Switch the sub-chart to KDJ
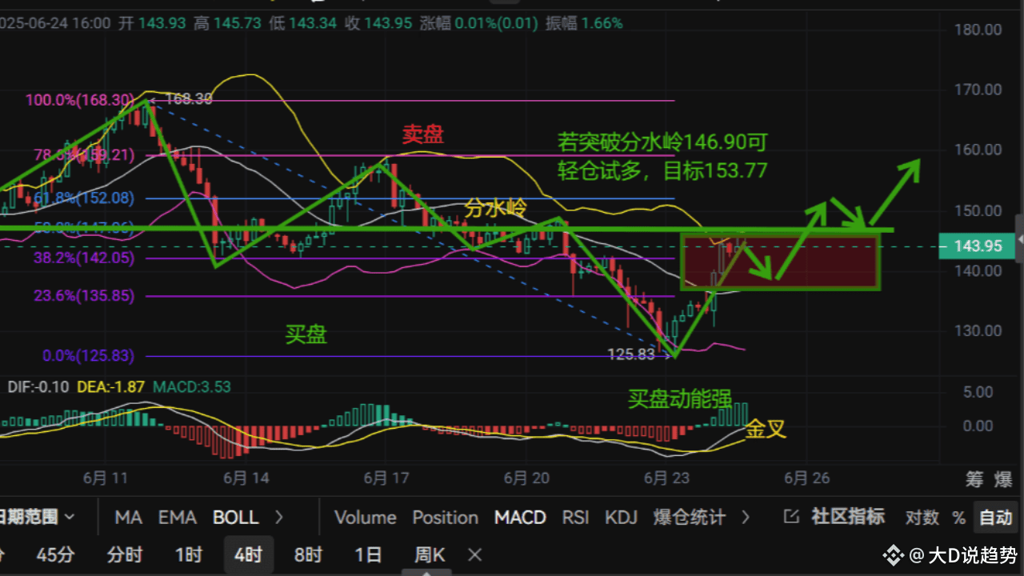The height and width of the screenshot is (576, 1024). [622, 518]
